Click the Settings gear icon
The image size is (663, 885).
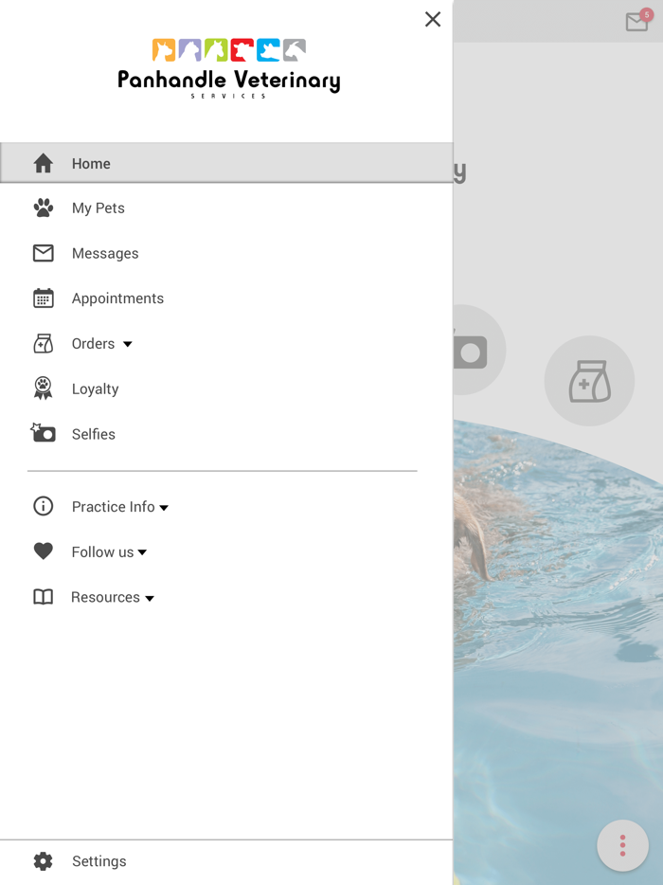point(43,860)
